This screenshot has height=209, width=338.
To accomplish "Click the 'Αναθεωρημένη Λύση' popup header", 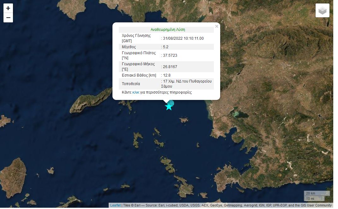I will (x=168, y=30).
